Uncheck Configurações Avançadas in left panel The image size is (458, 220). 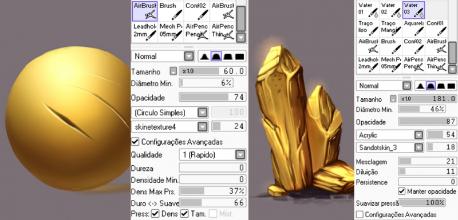point(135,142)
